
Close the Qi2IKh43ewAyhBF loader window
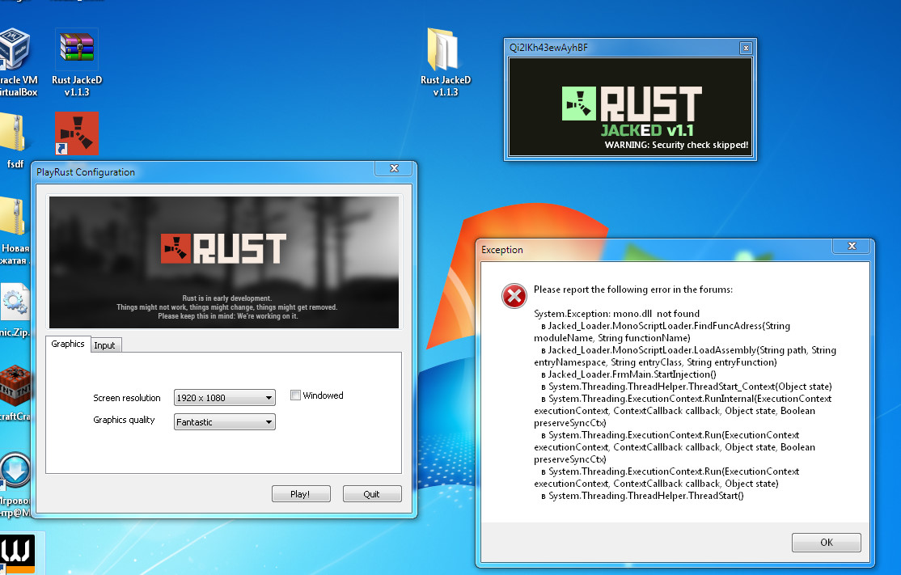[746, 49]
